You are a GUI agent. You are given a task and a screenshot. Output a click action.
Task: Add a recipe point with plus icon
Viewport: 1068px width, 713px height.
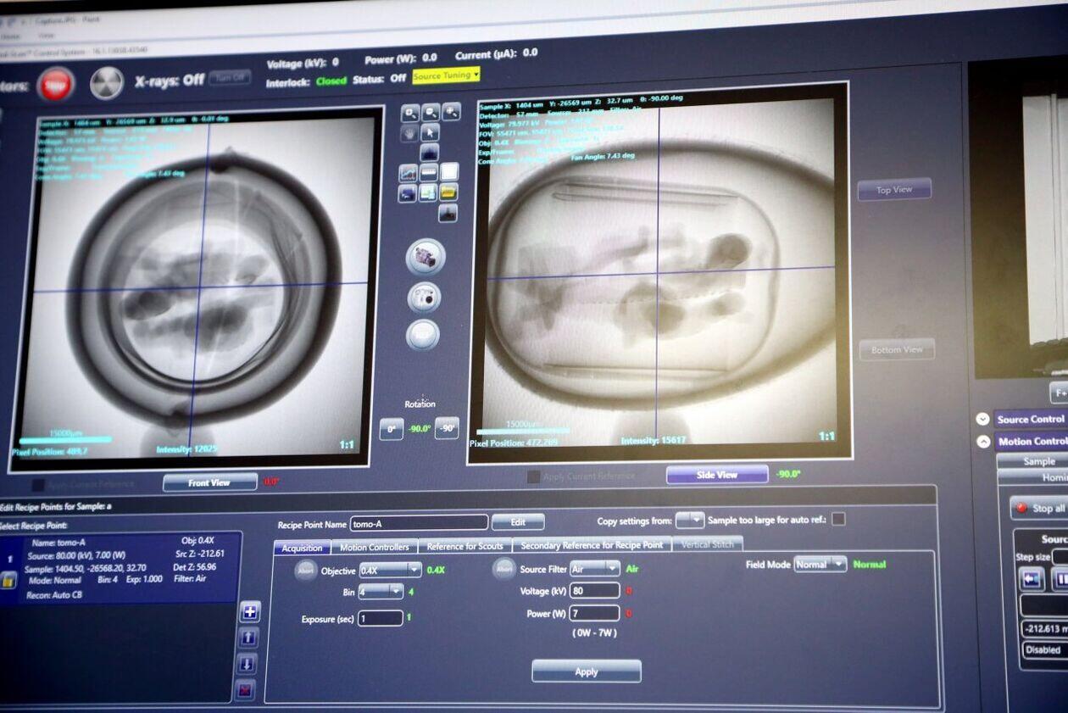tap(250, 611)
